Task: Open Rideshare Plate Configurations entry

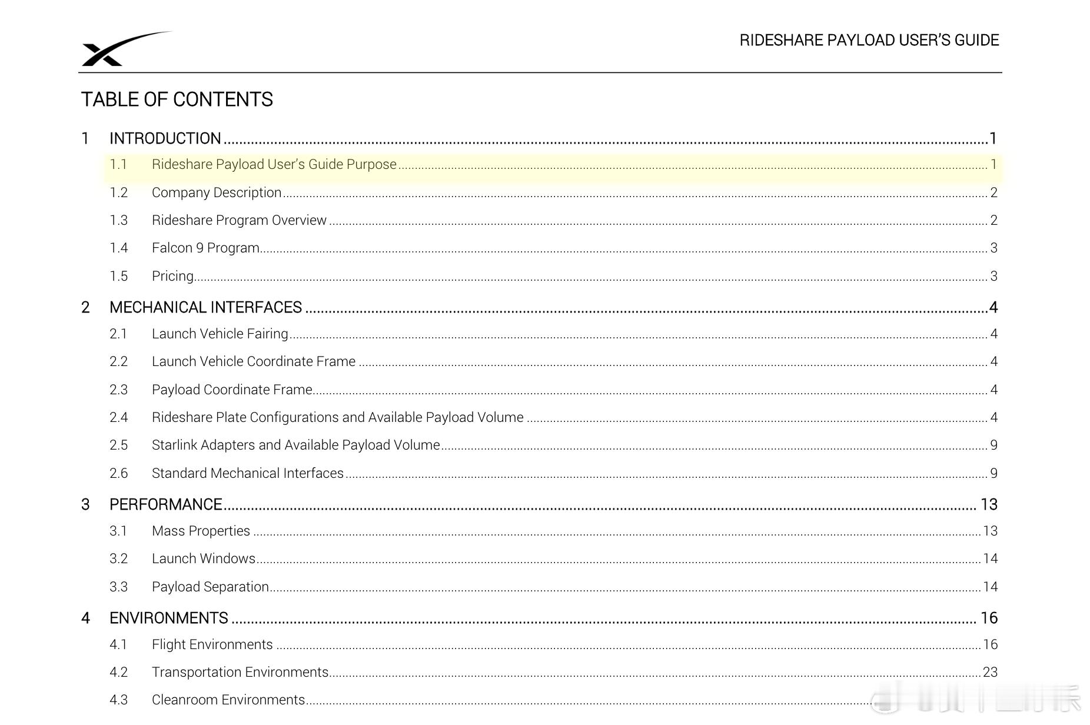Action: [x=553, y=417]
